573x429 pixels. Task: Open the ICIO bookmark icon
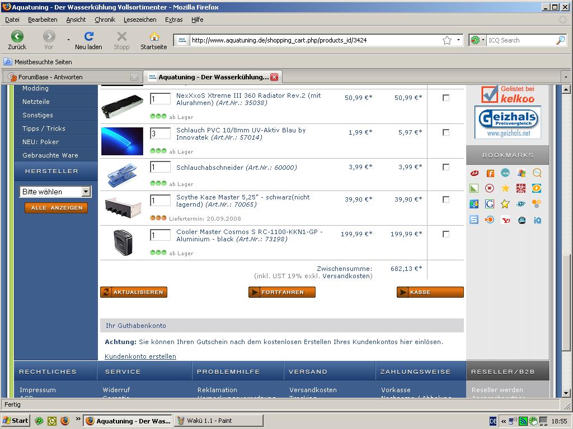pyautogui.click(x=505, y=173)
